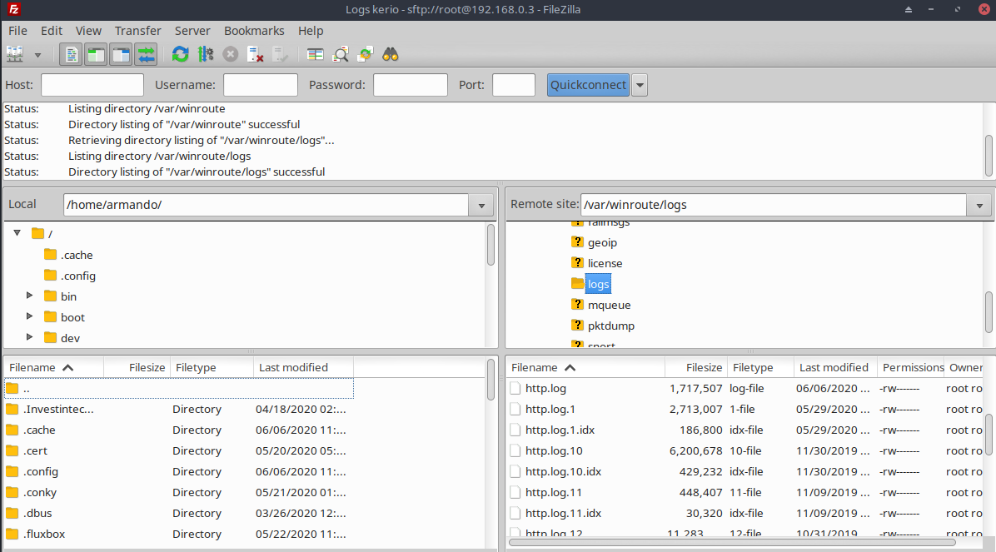The image size is (996, 552).
Task: Toggle directory comparison icon
Action: tap(341, 55)
